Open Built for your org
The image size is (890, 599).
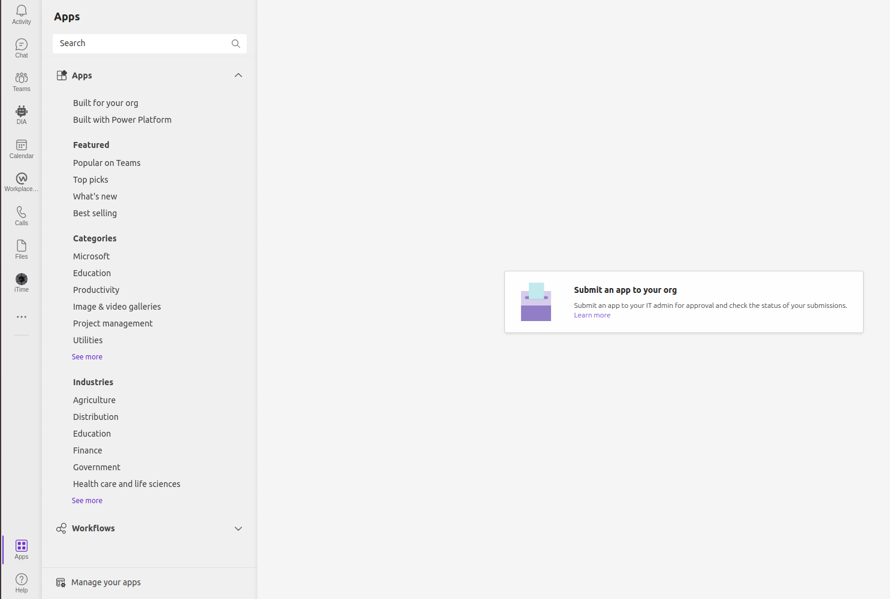pyautogui.click(x=105, y=103)
